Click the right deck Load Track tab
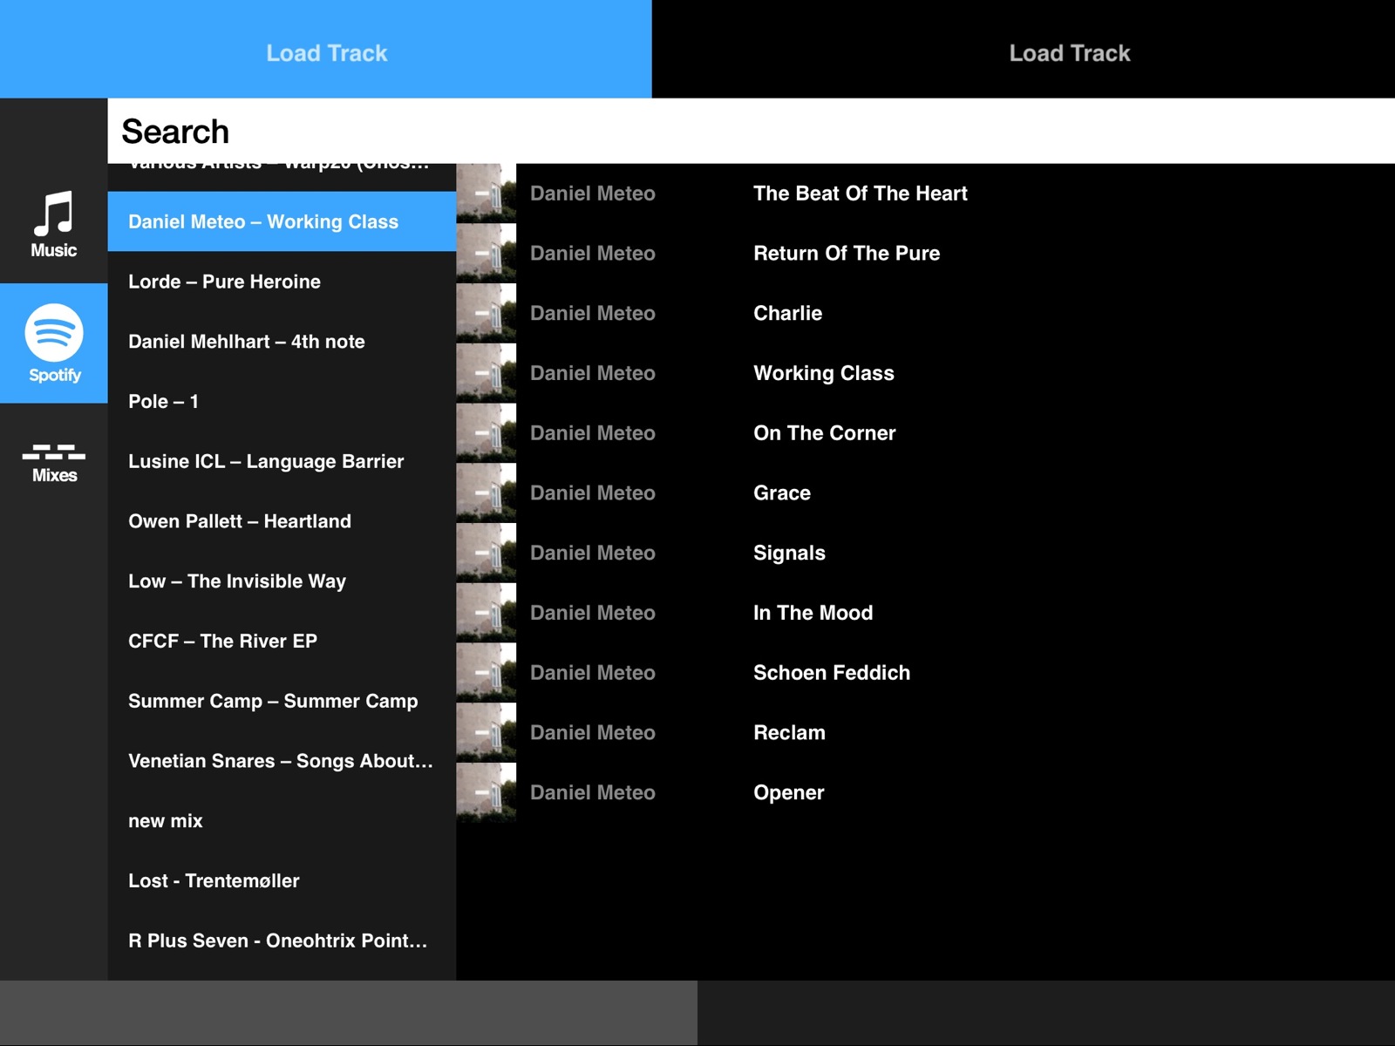The width and height of the screenshot is (1395, 1046). click(x=1069, y=52)
